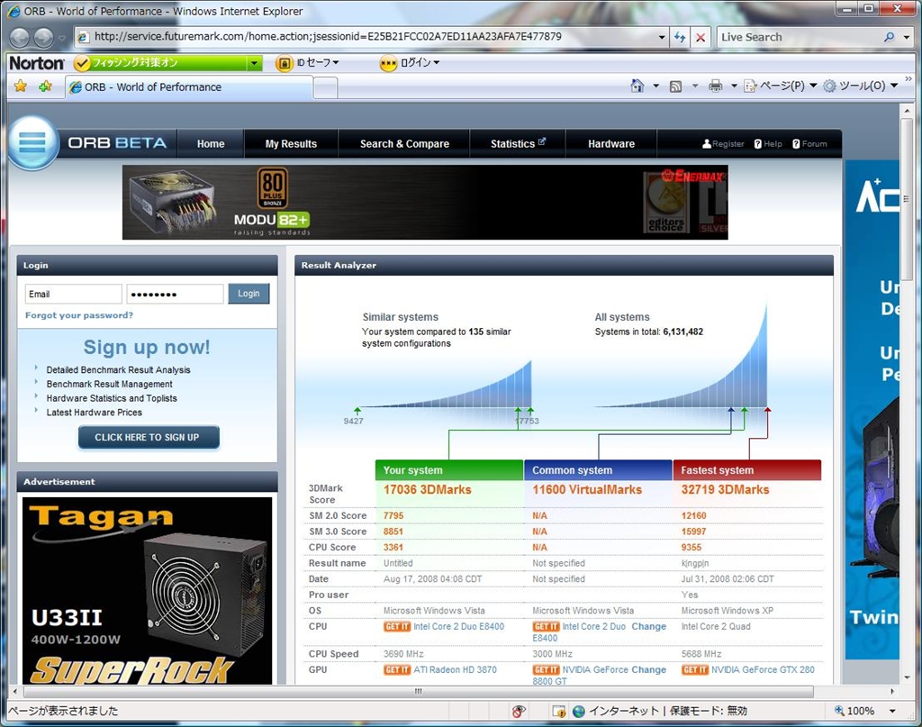
Task: Expand Norton anti-phishing green dropdown
Action: 255,62
